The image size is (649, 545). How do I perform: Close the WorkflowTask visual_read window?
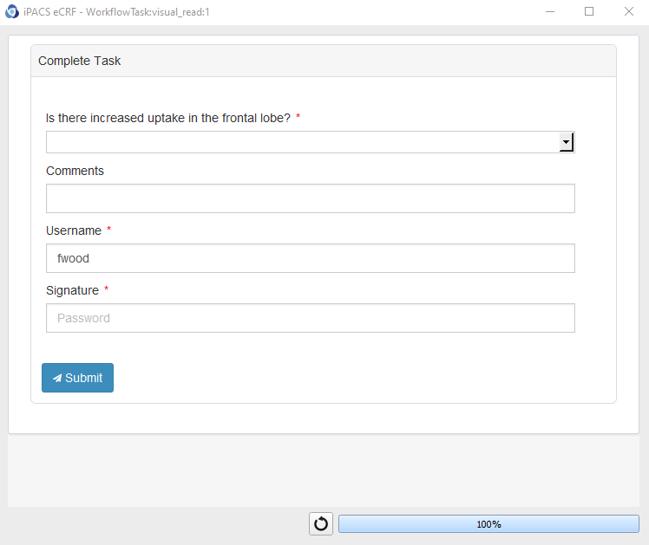tap(629, 12)
